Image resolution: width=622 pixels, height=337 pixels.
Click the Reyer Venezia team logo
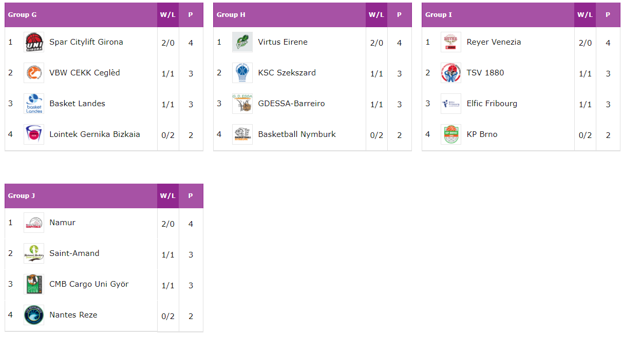click(x=451, y=42)
